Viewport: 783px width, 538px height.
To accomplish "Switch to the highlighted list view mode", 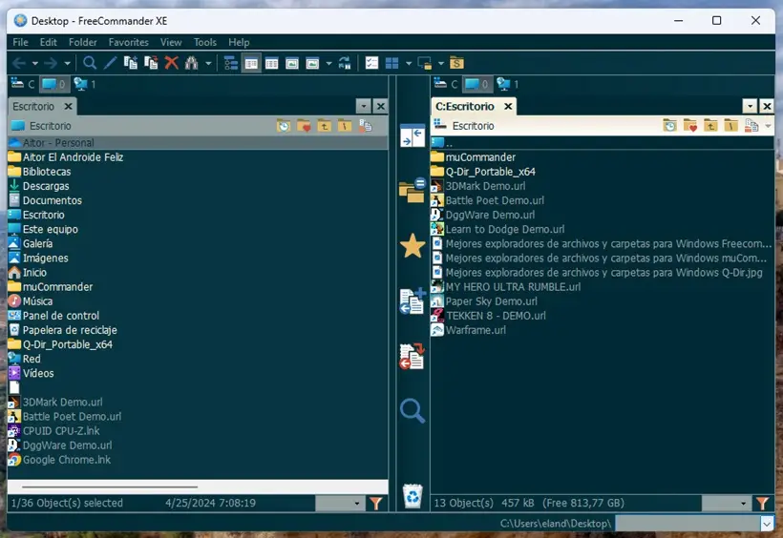I will 251,63.
